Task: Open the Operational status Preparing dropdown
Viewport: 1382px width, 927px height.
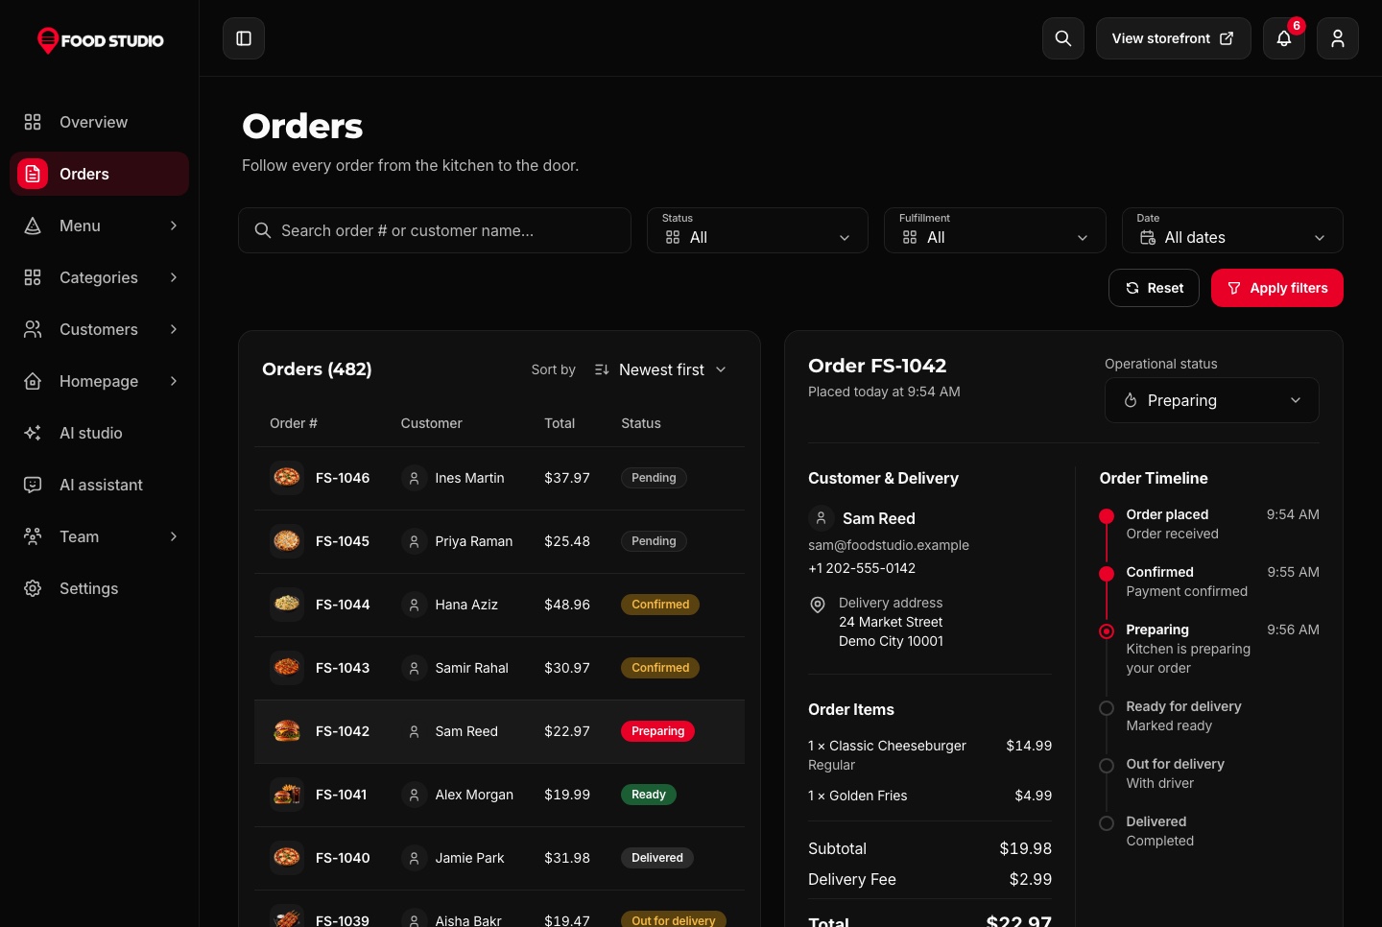Action: pos(1212,400)
